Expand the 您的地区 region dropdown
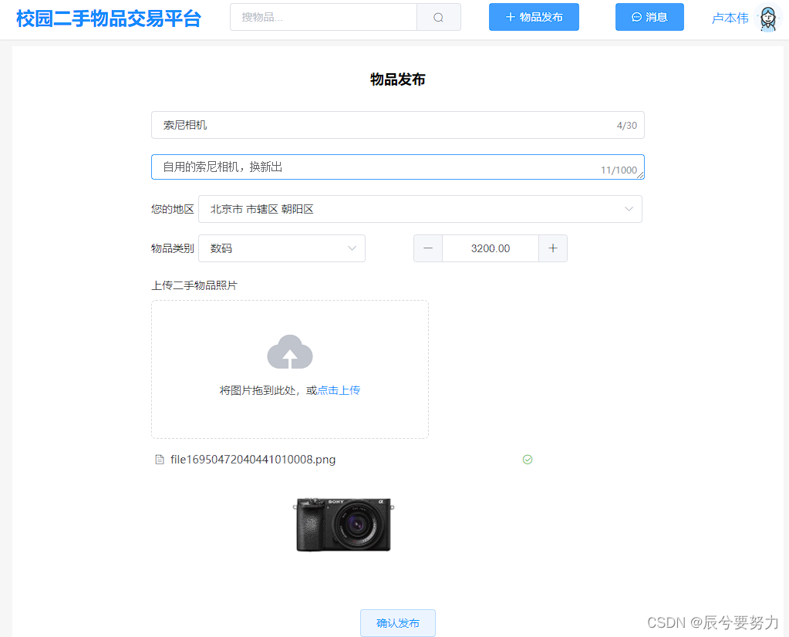The height and width of the screenshot is (637, 789). click(420, 209)
